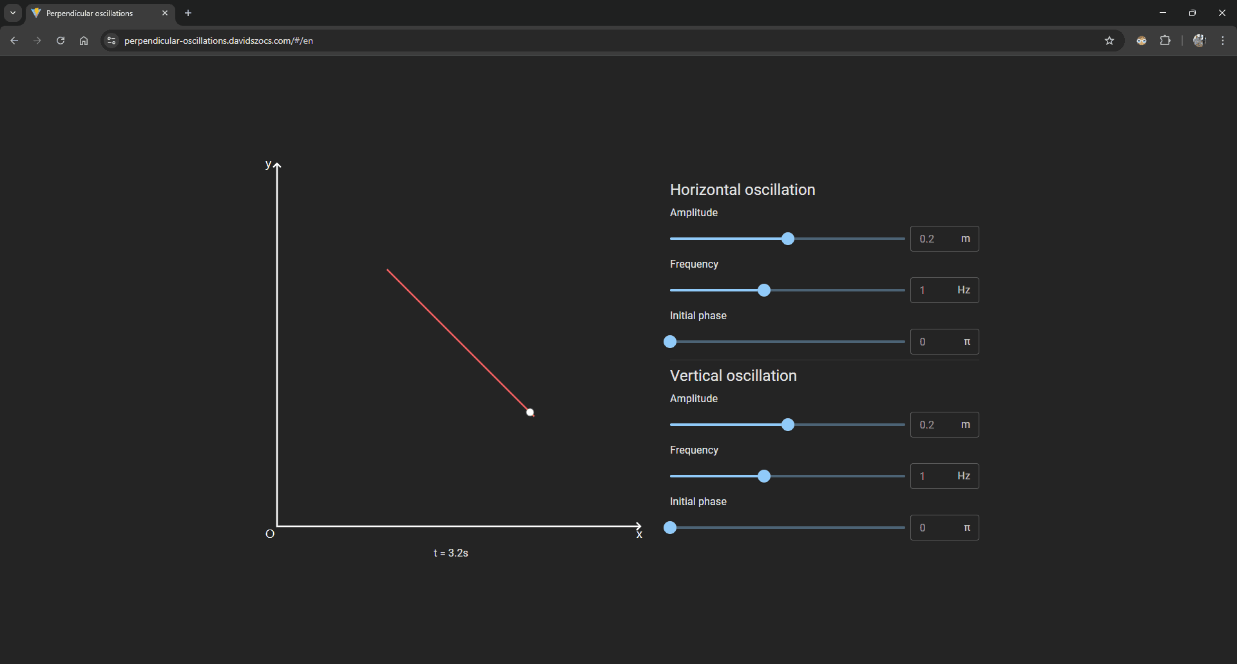This screenshot has width=1237, height=664.
Task: View site information icon in address bar
Action: point(111,41)
